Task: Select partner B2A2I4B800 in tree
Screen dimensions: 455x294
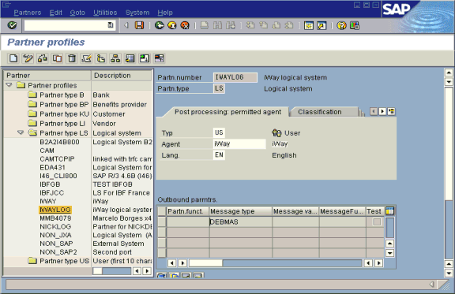Action: [59, 142]
